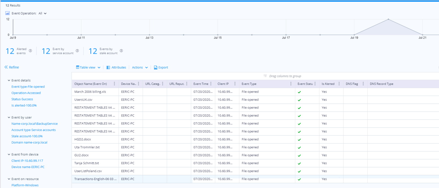
Task: Open the Actions dropdown menu
Action: 140,67
